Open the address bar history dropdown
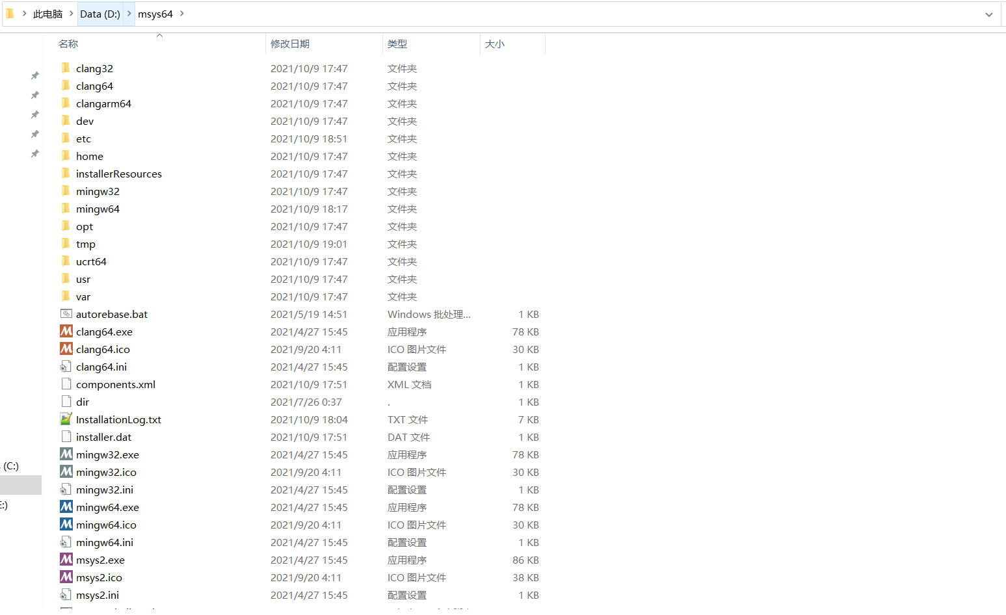This screenshot has height=615, width=1006. (x=989, y=14)
